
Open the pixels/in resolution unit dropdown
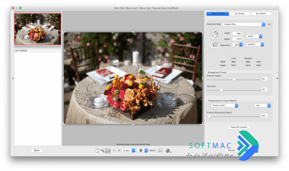(x=255, y=44)
